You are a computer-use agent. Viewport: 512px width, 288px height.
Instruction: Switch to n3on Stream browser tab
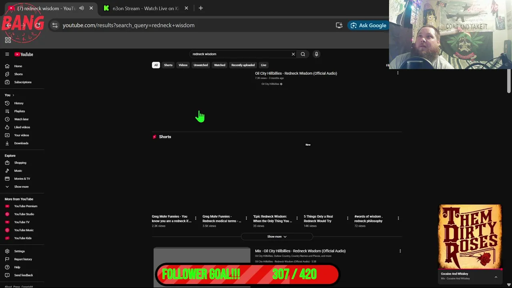(146, 8)
